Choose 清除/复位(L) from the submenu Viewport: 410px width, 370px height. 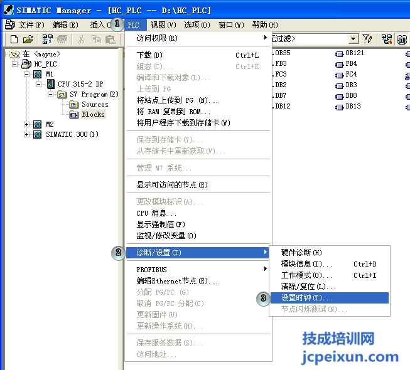click(330, 287)
